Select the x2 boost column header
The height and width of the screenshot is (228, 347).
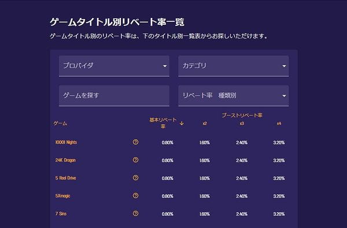[x=205, y=124]
